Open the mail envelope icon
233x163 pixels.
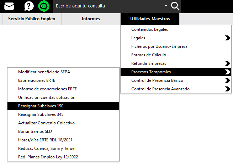9,6
